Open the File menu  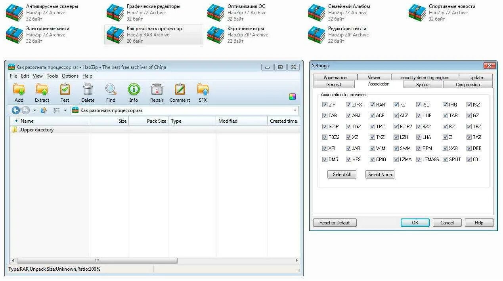[13, 76]
